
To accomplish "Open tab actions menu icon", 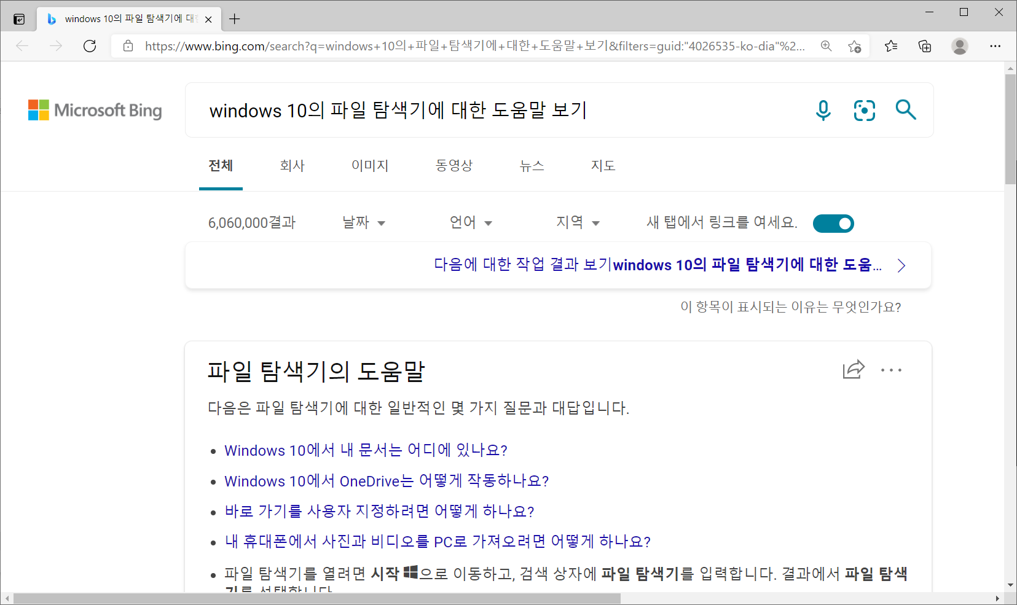I will (x=19, y=19).
